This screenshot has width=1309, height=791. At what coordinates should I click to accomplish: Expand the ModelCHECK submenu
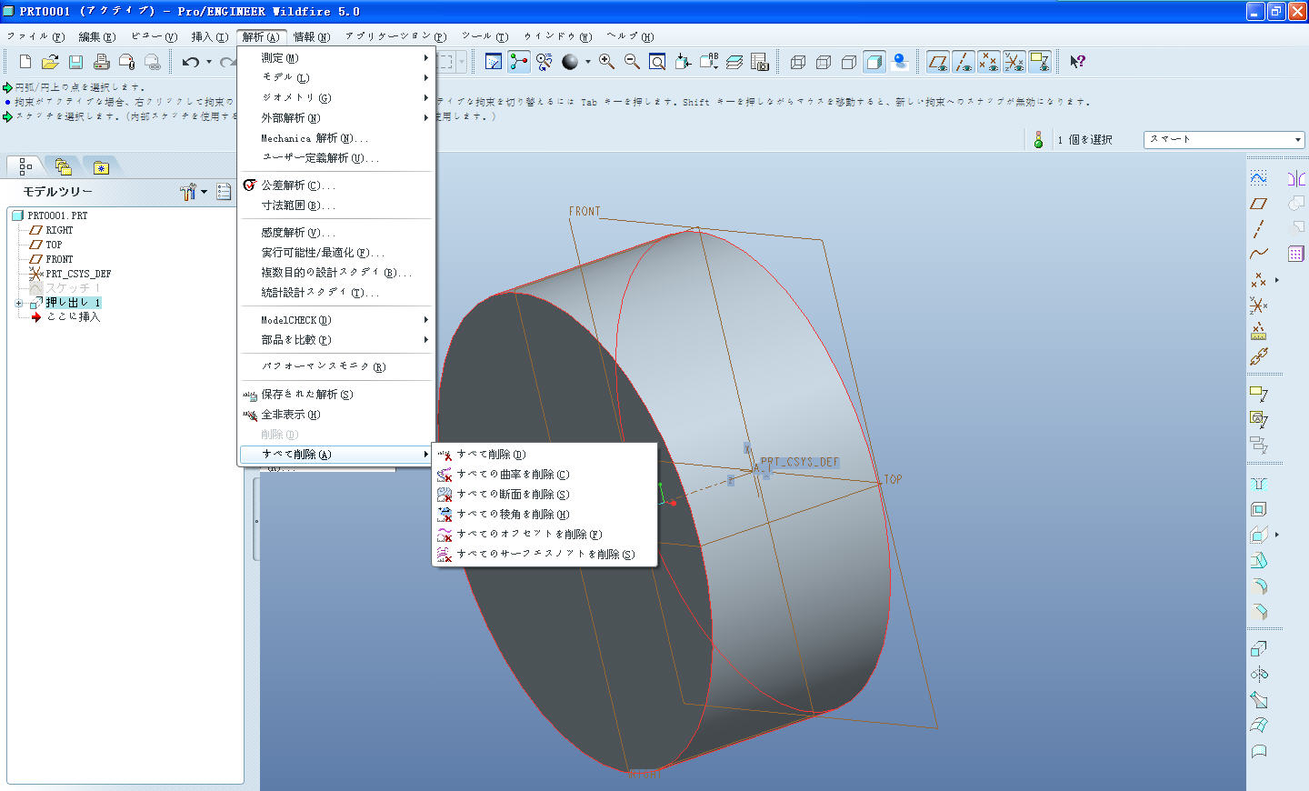point(335,319)
